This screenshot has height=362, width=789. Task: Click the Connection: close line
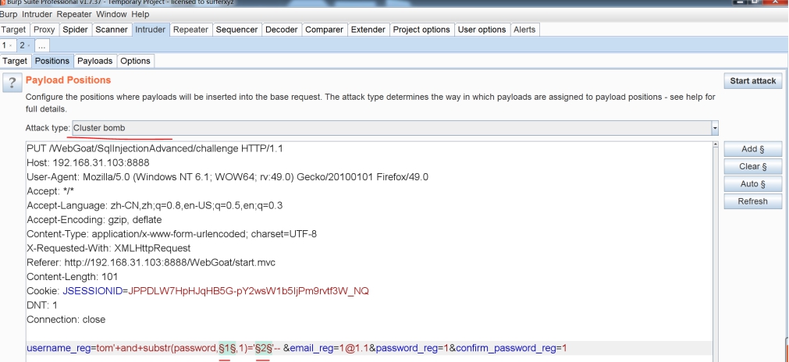click(66, 319)
